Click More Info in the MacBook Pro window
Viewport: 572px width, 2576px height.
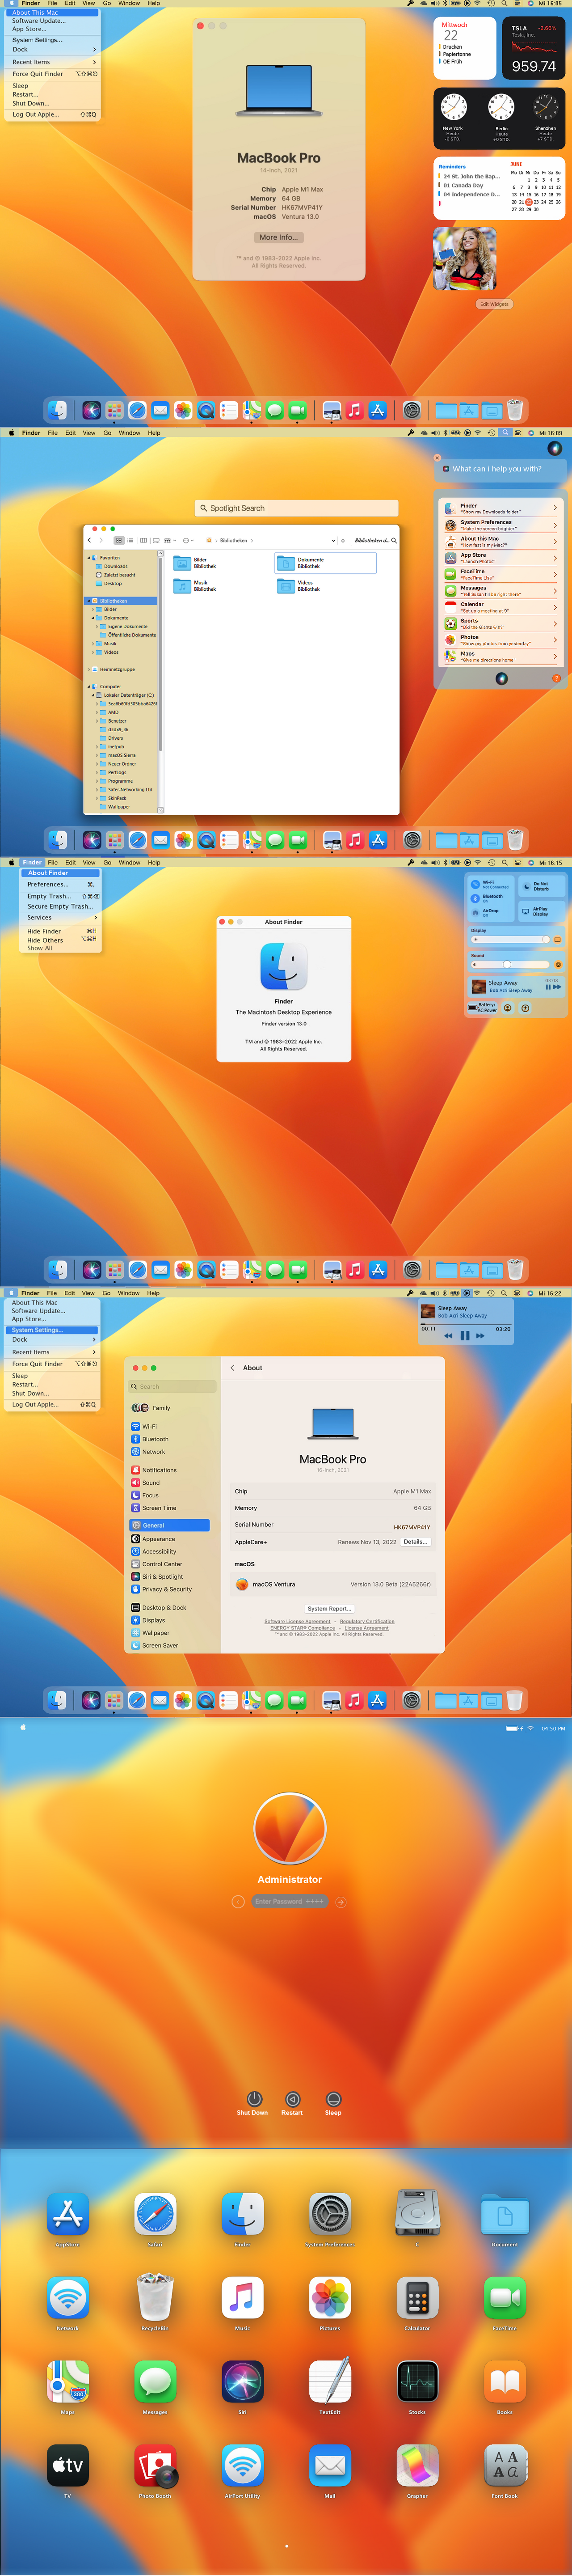[278, 237]
